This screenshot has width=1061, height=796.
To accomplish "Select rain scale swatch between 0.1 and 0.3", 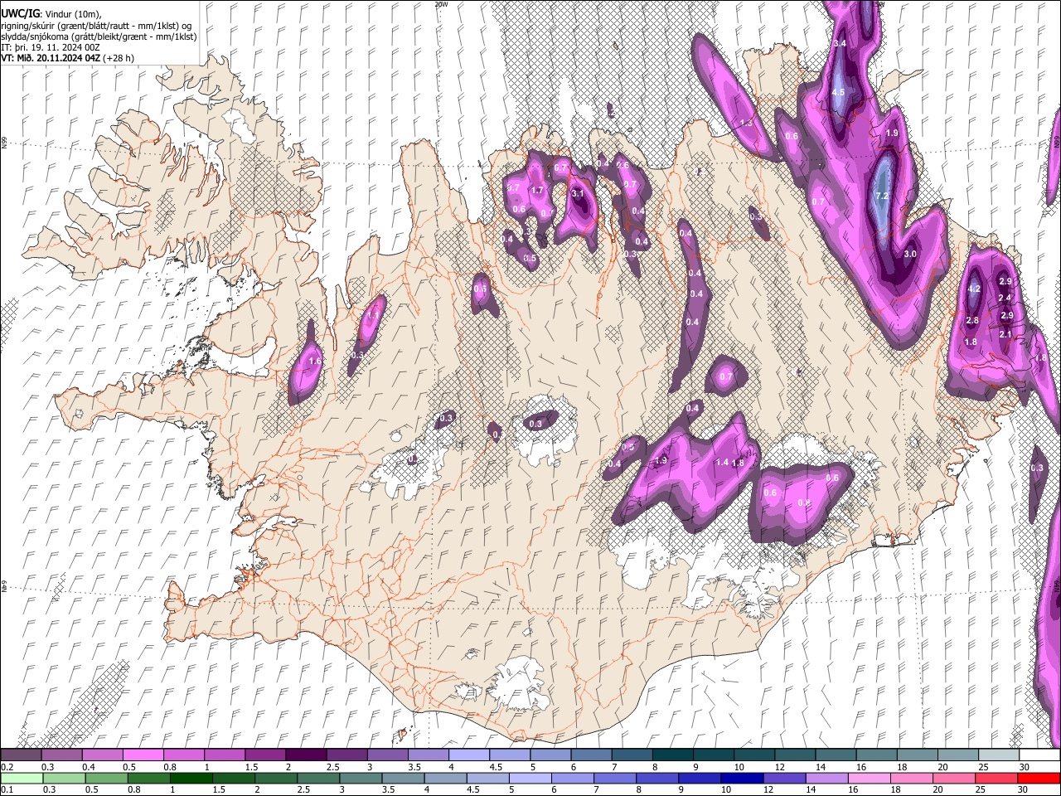I will [x=22, y=778].
